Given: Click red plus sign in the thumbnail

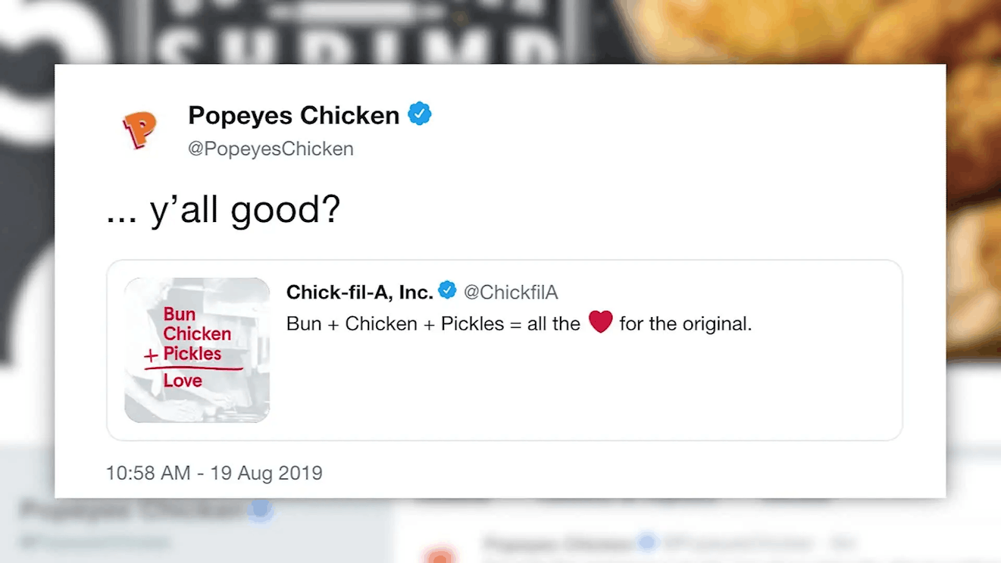Looking at the screenshot, I should point(151,356).
